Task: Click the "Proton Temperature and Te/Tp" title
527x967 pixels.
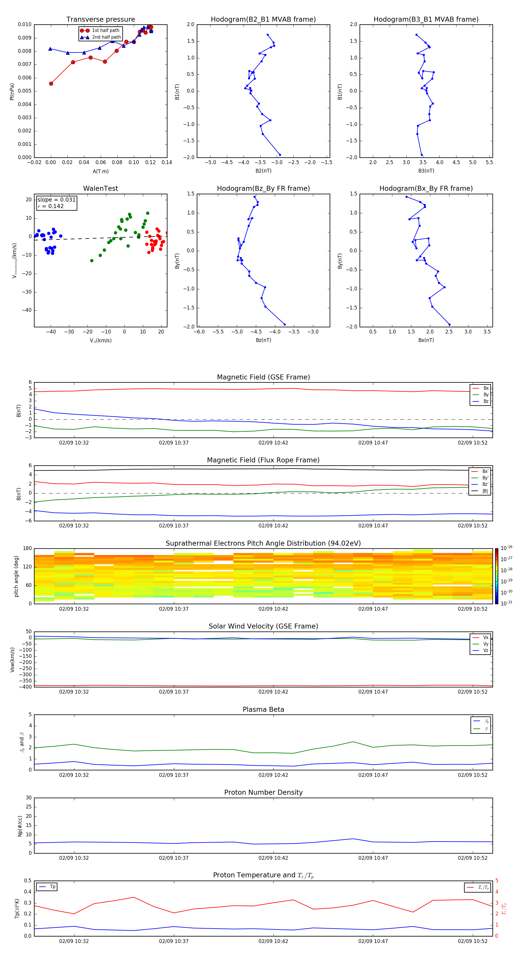Action: tap(263, 875)
